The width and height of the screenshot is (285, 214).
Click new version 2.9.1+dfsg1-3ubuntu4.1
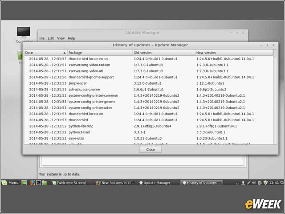[x=216, y=126]
